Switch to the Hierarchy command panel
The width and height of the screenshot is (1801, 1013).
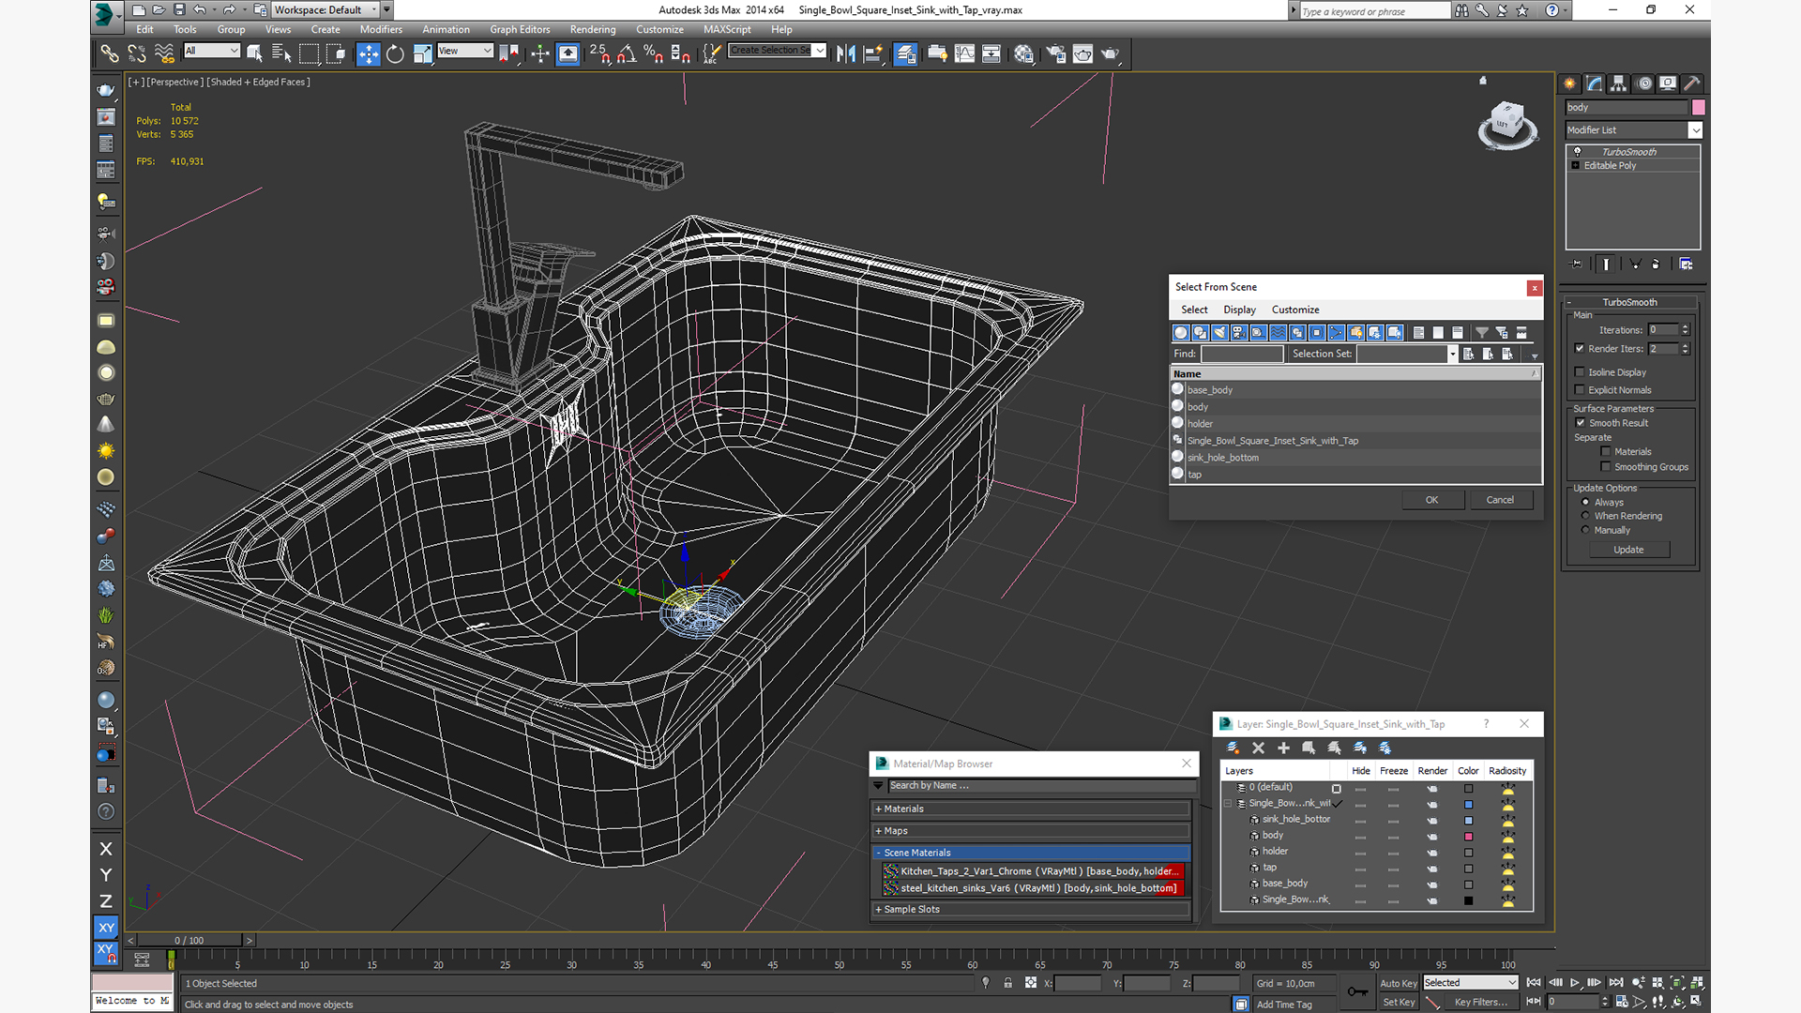tap(1618, 83)
